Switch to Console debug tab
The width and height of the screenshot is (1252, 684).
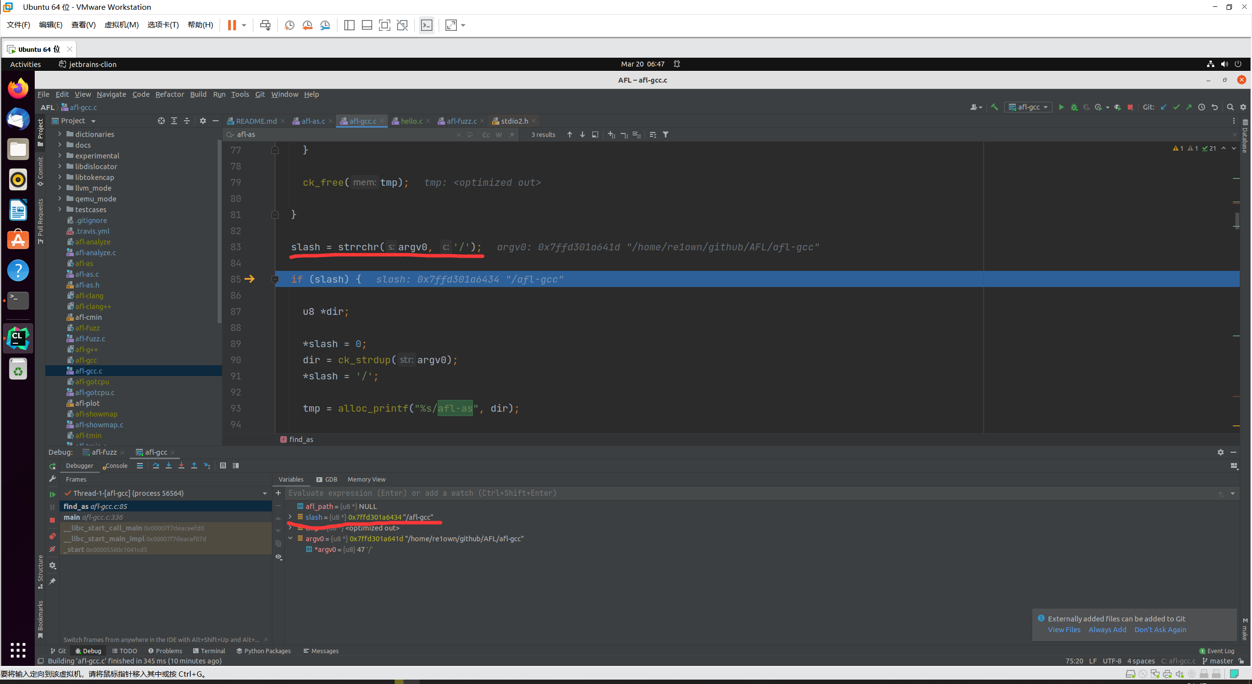click(115, 465)
